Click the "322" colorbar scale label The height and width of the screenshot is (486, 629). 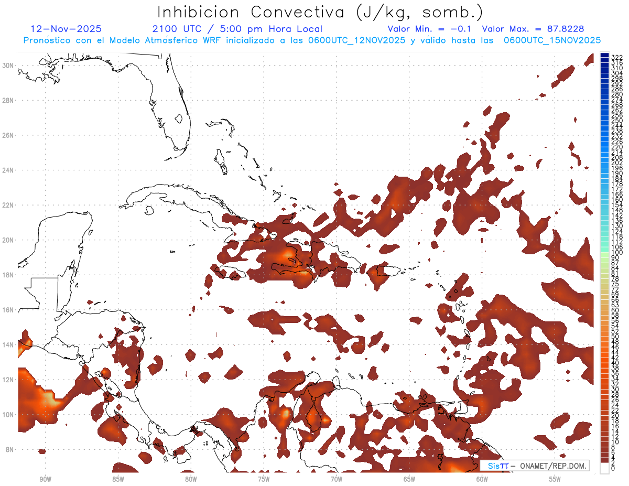pos(616,57)
